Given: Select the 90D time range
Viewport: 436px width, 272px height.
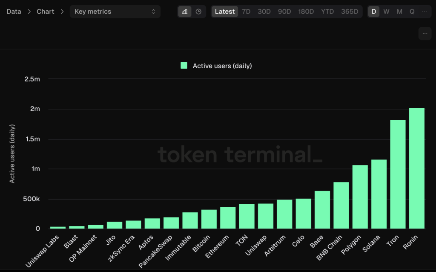Looking at the screenshot, I should [x=284, y=12].
